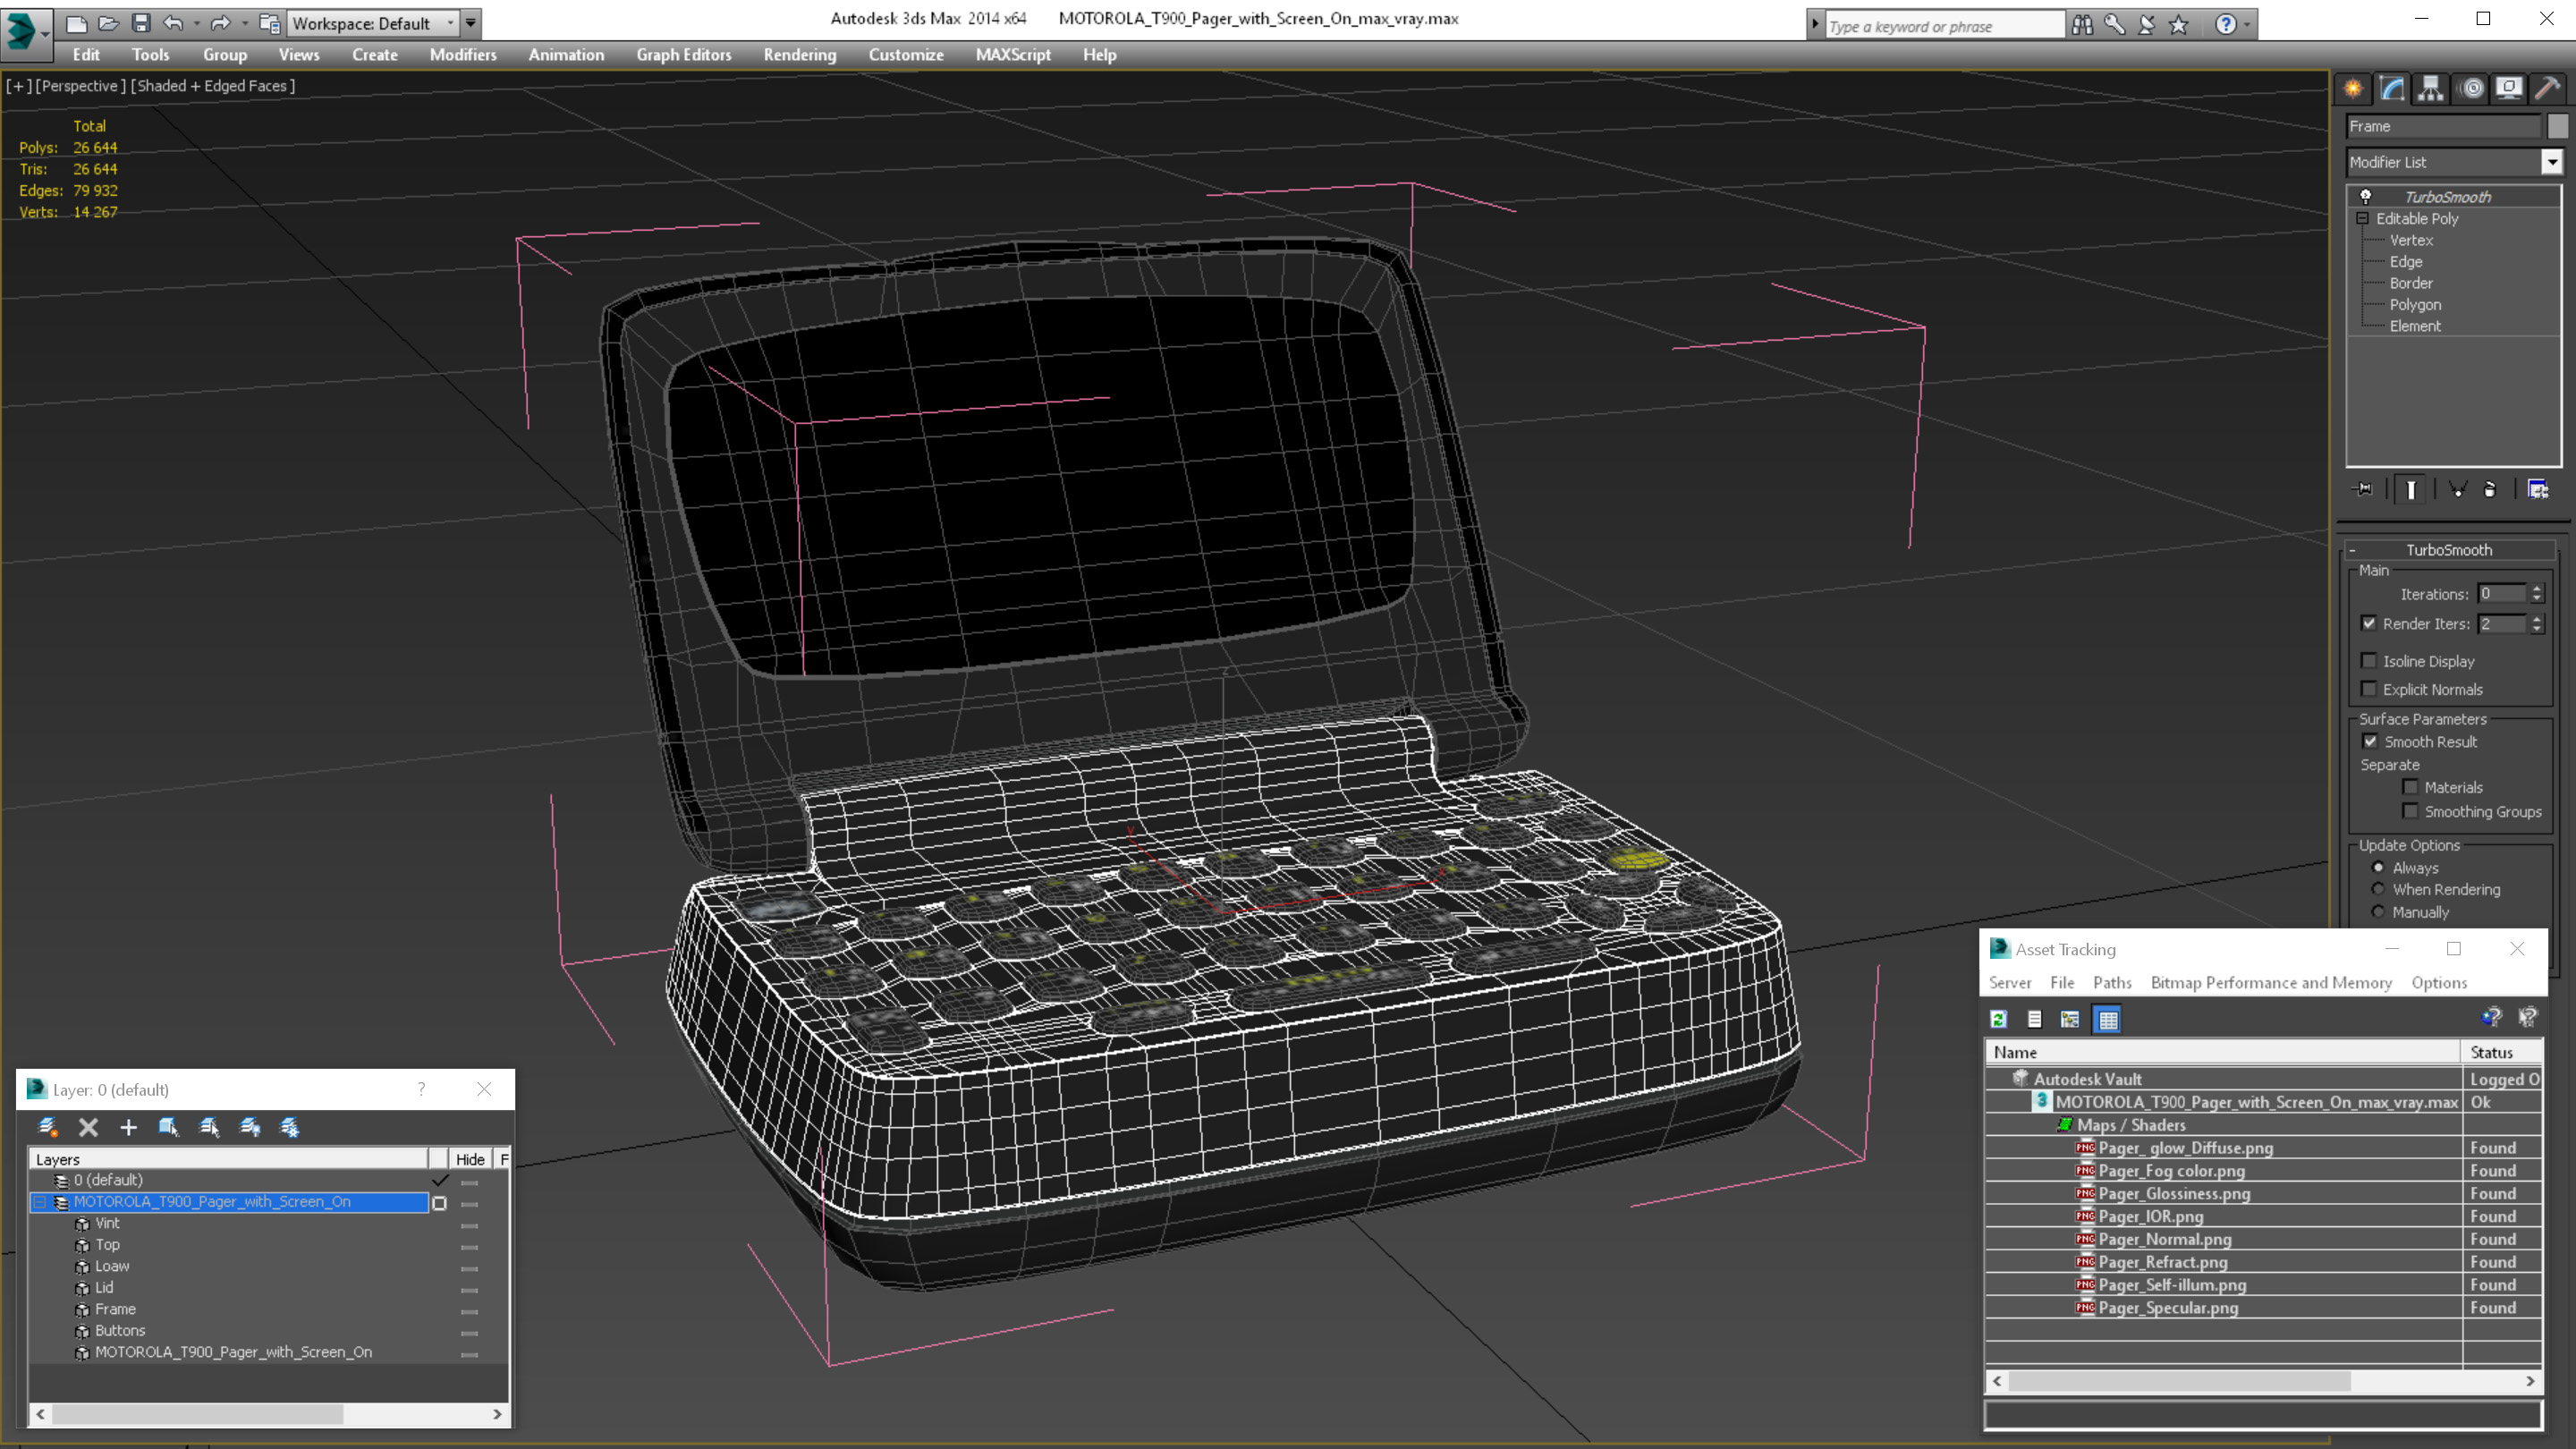This screenshot has width=2576, height=1449.
Task: Create a new layer in the Layer dialog
Action: pyautogui.click(x=47, y=1127)
